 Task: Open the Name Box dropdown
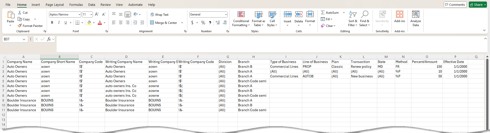click(24, 39)
